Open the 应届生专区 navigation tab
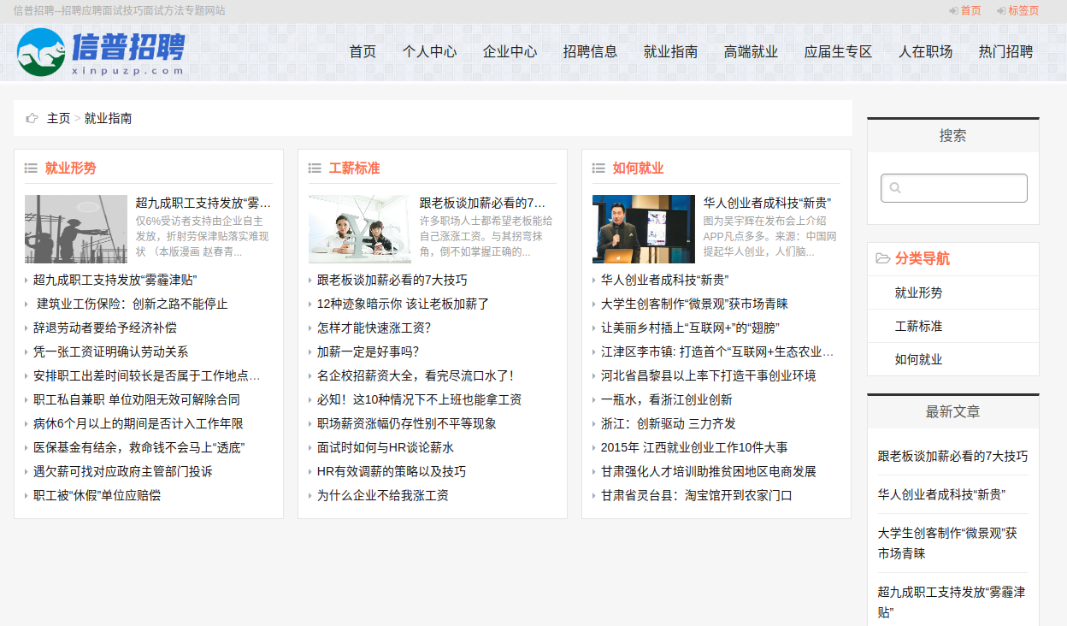 coord(838,51)
